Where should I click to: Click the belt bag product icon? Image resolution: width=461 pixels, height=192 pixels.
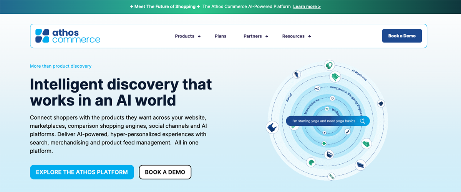[329, 154]
